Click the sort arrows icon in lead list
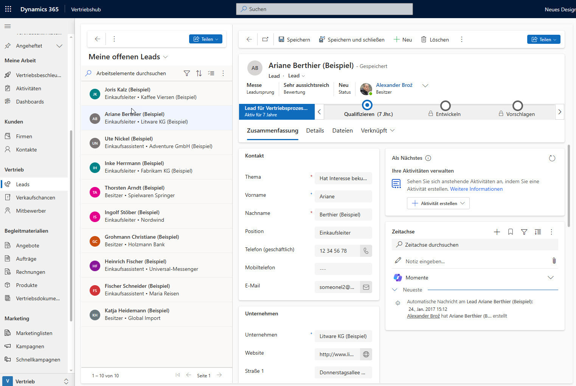The height and width of the screenshot is (386, 576). pos(199,73)
